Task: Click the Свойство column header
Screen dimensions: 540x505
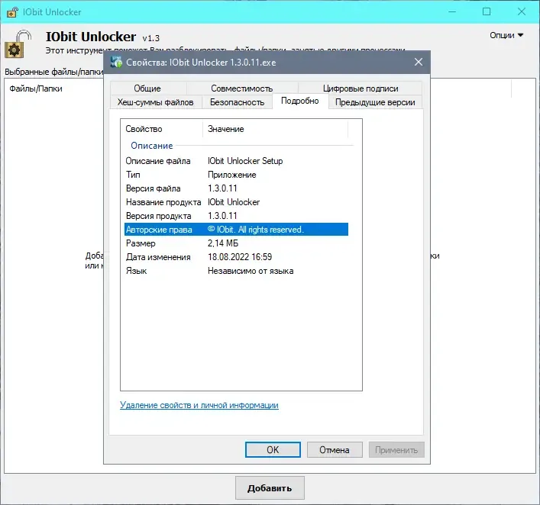Action: 161,129
